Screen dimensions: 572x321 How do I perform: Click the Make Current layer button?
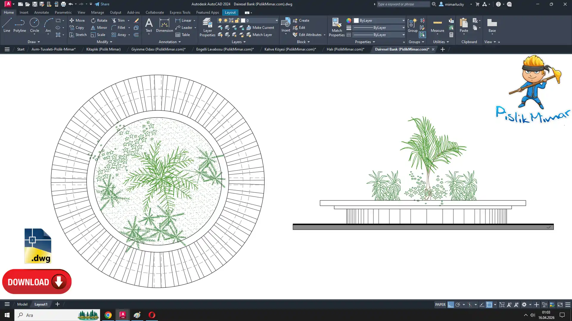260,28
